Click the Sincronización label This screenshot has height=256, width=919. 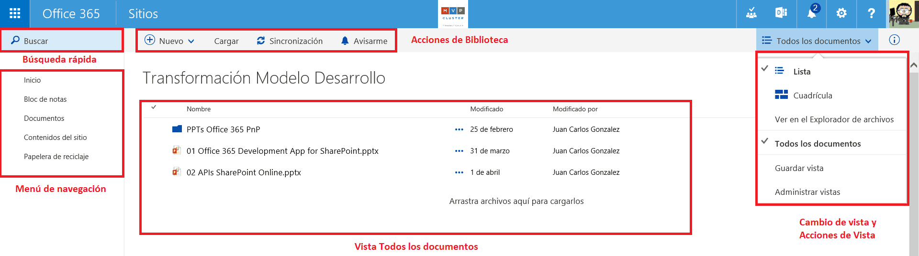(296, 41)
